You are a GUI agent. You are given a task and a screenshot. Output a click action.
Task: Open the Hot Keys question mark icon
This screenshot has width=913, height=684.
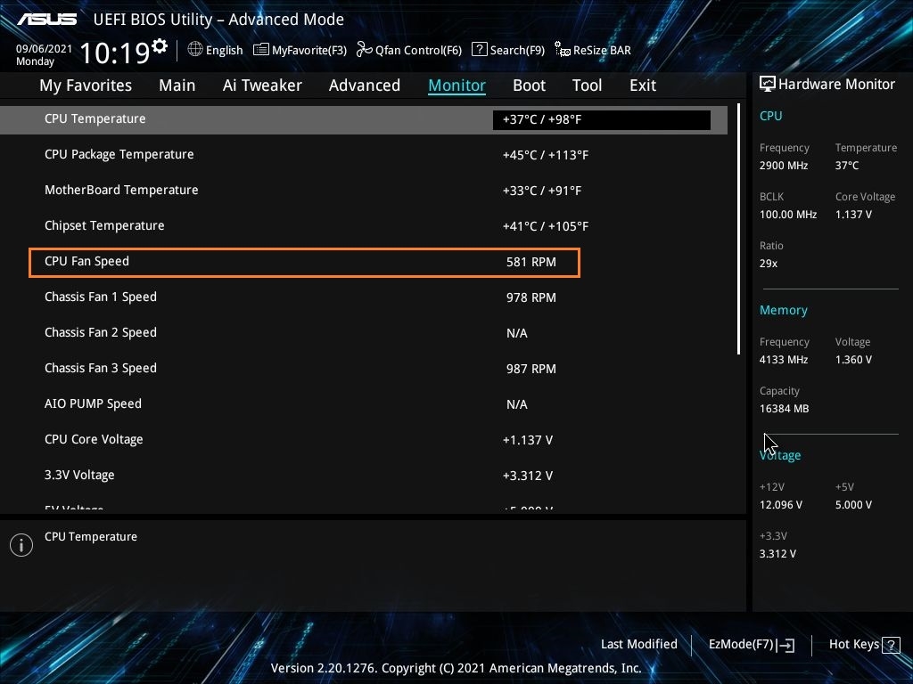891,645
